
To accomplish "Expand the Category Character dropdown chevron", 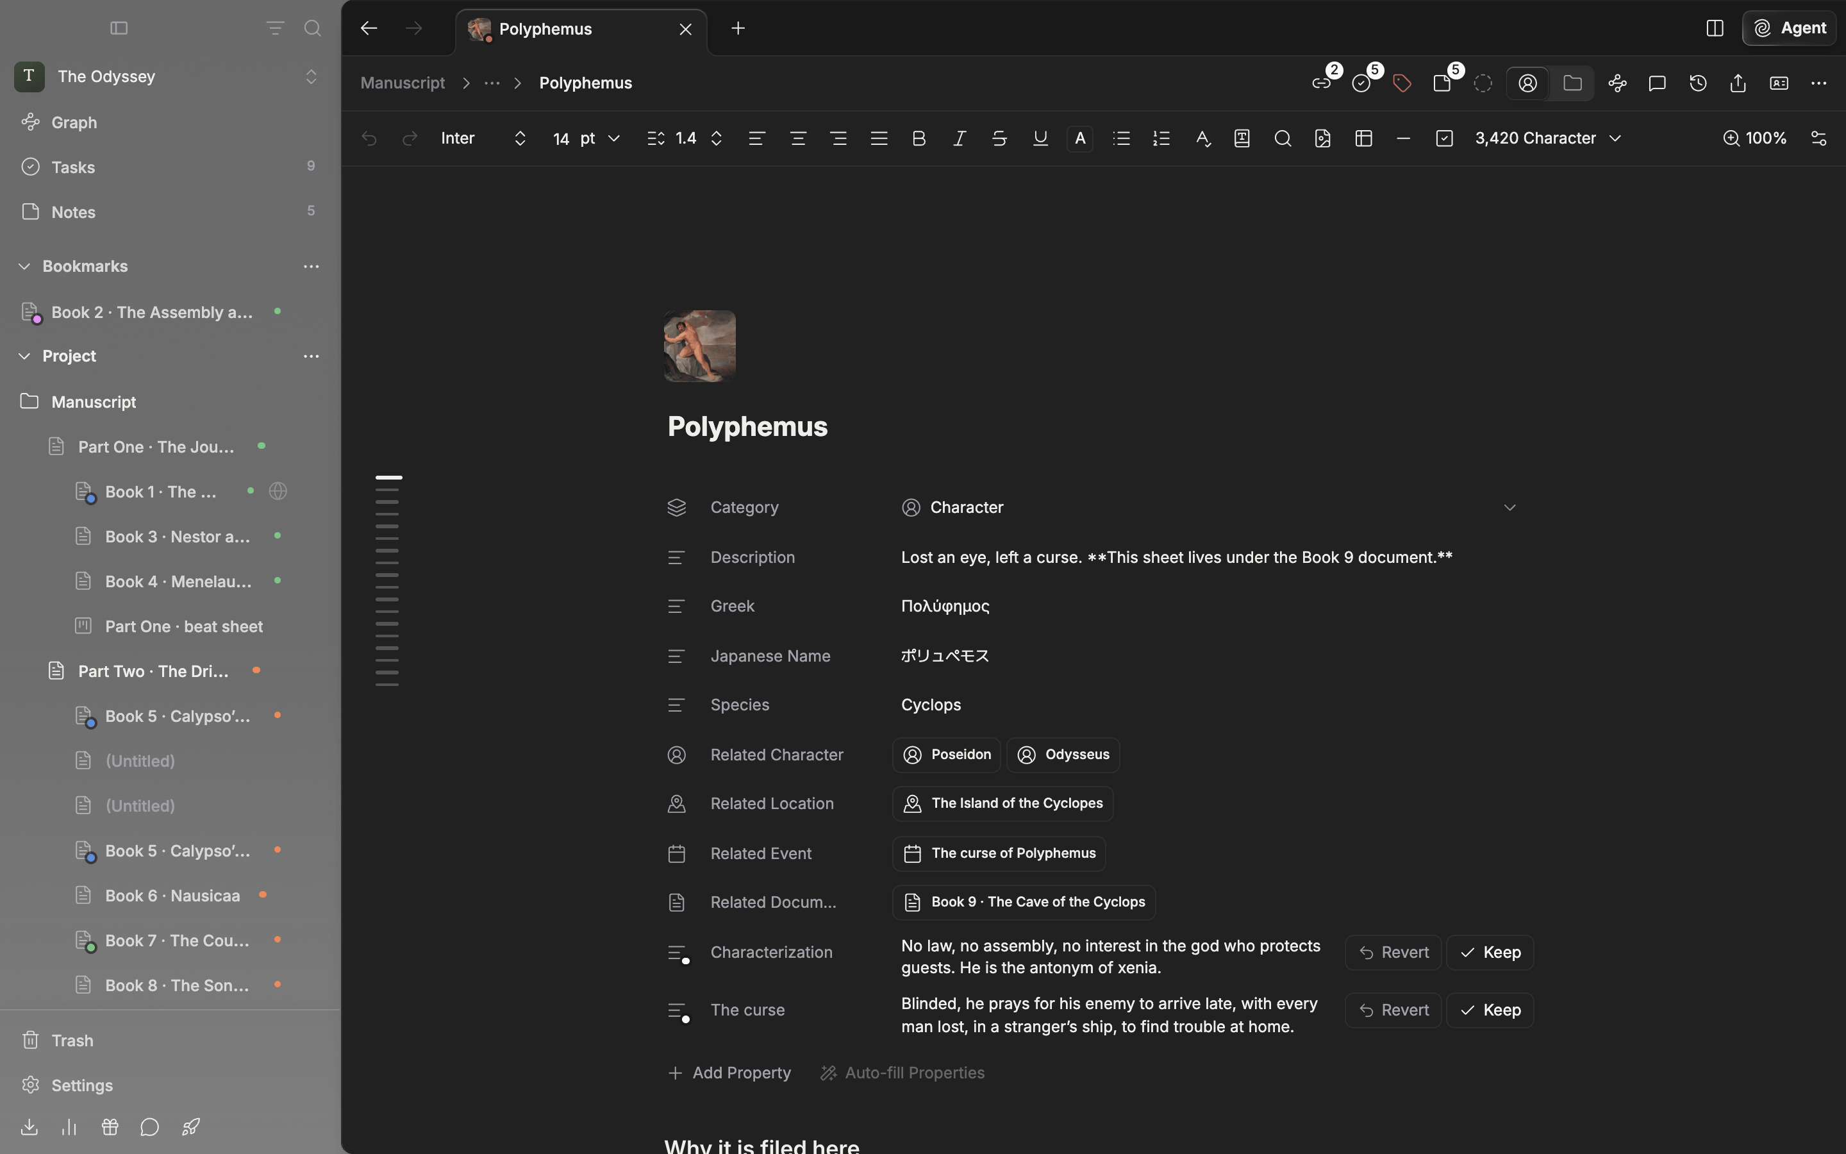I will click(1509, 508).
